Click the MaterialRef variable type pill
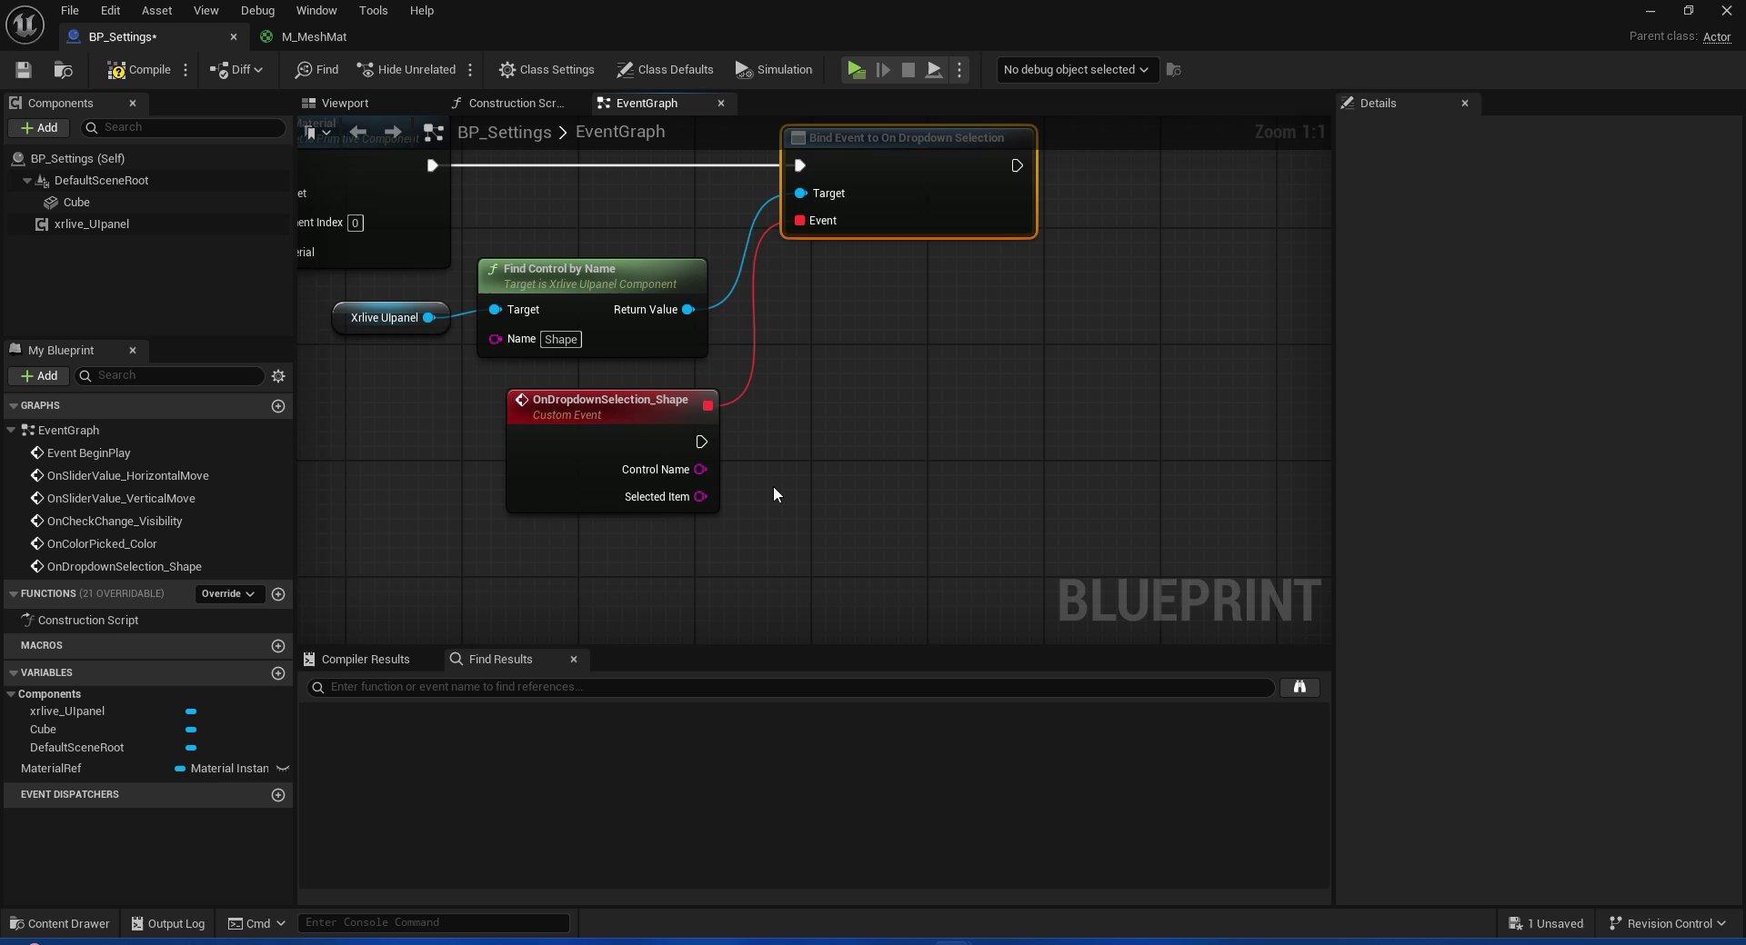The height and width of the screenshot is (945, 1746). (180, 769)
